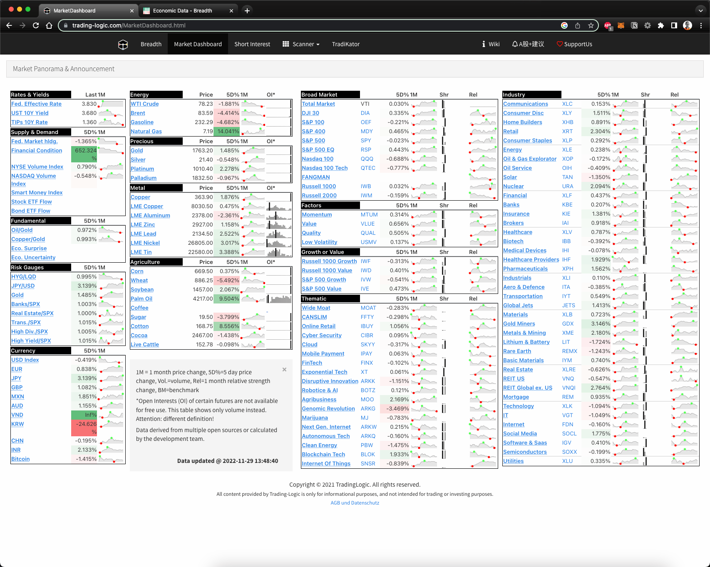Click the AGB und Datenschutz footer link
Image resolution: width=710 pixels, height=567 pixels.
click(355, 503)
